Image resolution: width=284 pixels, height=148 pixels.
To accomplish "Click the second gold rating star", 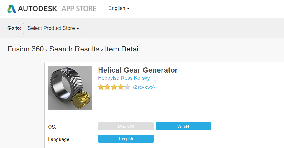I will pyautogui.click(x=107, y=87).
